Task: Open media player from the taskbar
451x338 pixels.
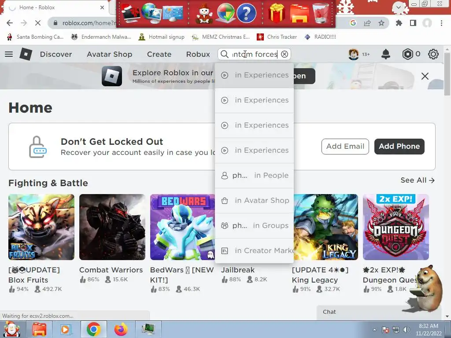Action: pos(66,329)
